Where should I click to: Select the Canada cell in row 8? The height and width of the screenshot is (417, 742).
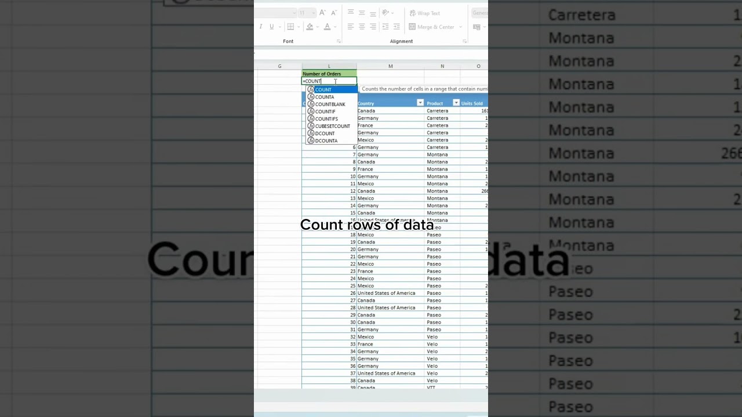pyautogui.click(x=390, y=162)
